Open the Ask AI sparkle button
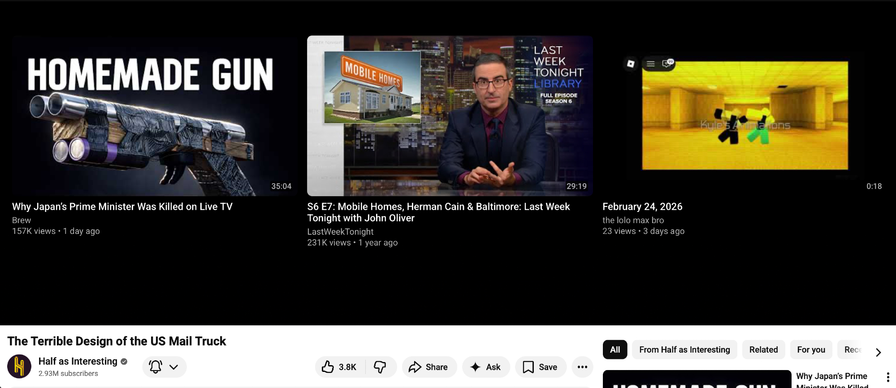Image resolution: width=896 pixels, height=388 pixels. tap(485, 367)
